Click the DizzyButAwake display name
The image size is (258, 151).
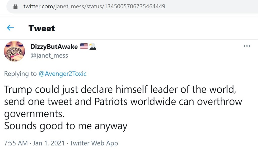(x=54, y=46)
